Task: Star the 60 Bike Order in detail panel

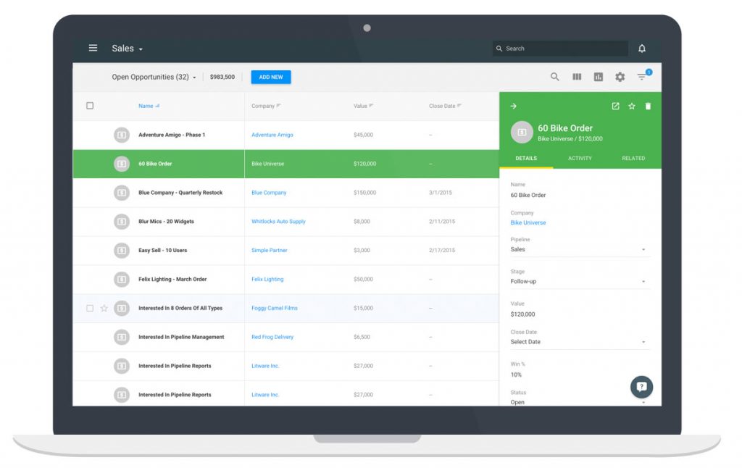Action: click(632, 106)
